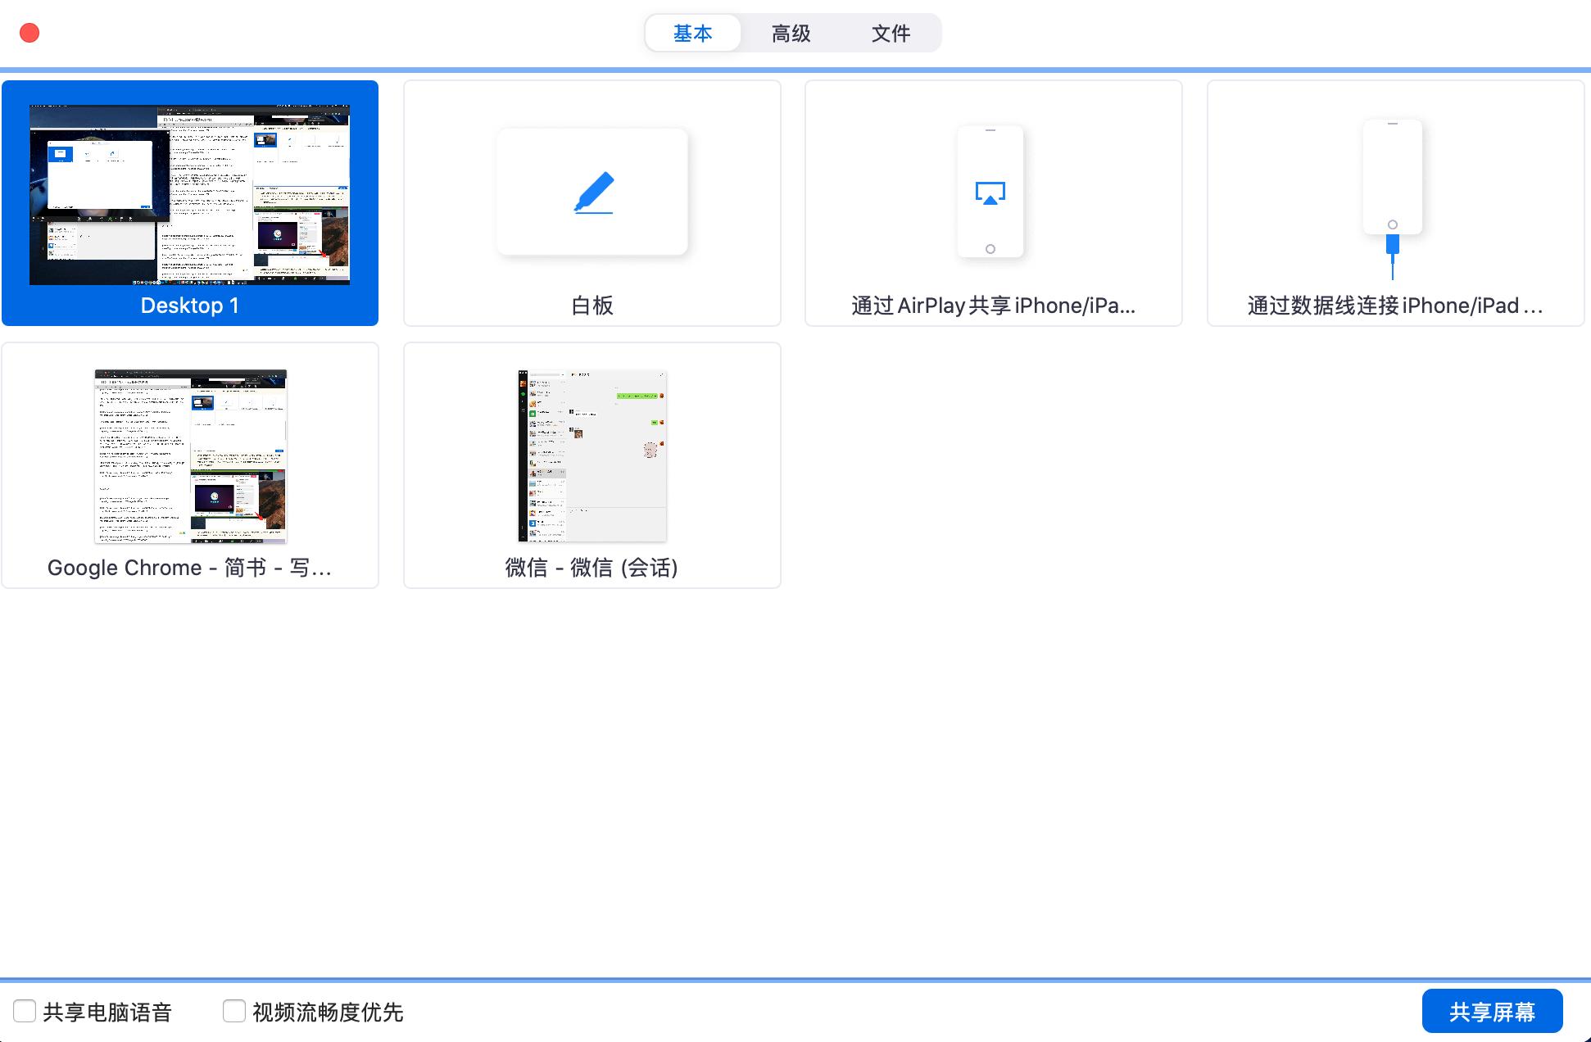This screenshot has height=1042, width=1591.
Task: Select the 微信 WeChat window to share
Action: (592, 464)
